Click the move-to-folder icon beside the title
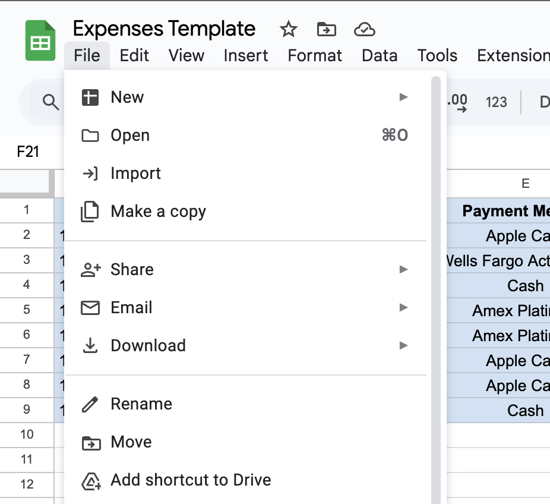This screenshot has height=504, width=550. (326, 30)
